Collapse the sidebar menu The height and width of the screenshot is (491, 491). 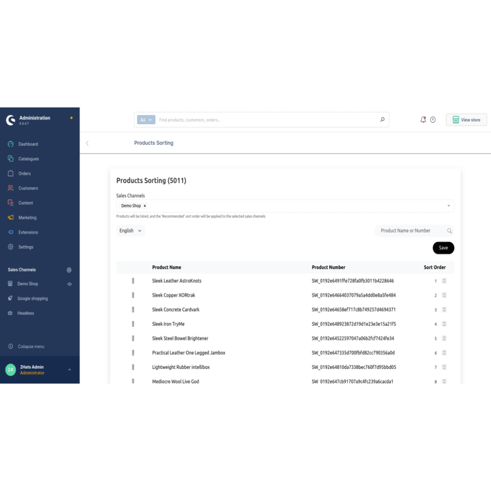[x=30, y=347]
